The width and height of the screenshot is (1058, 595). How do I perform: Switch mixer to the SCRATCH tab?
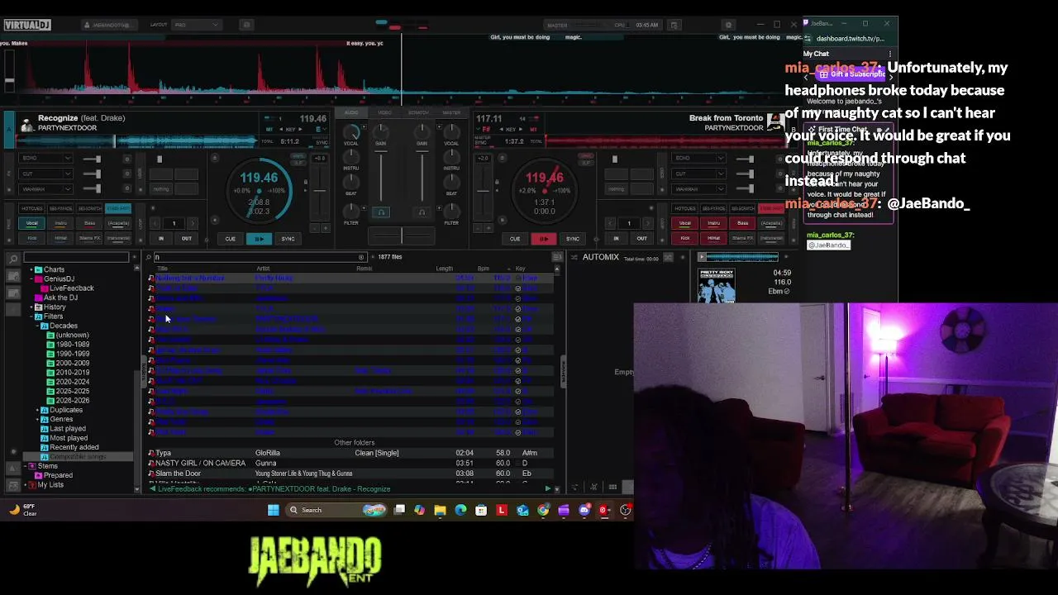click(x=418, y=112)
